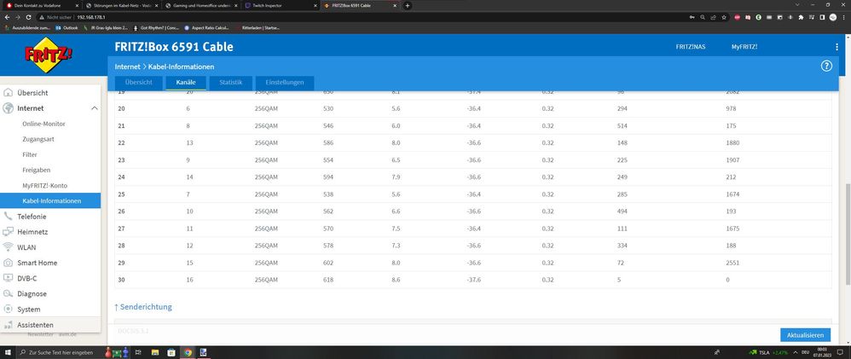This screenshot has width=851, height=359.
Task: Click the Aktualisieren button
Action: [x=806, y=335]
